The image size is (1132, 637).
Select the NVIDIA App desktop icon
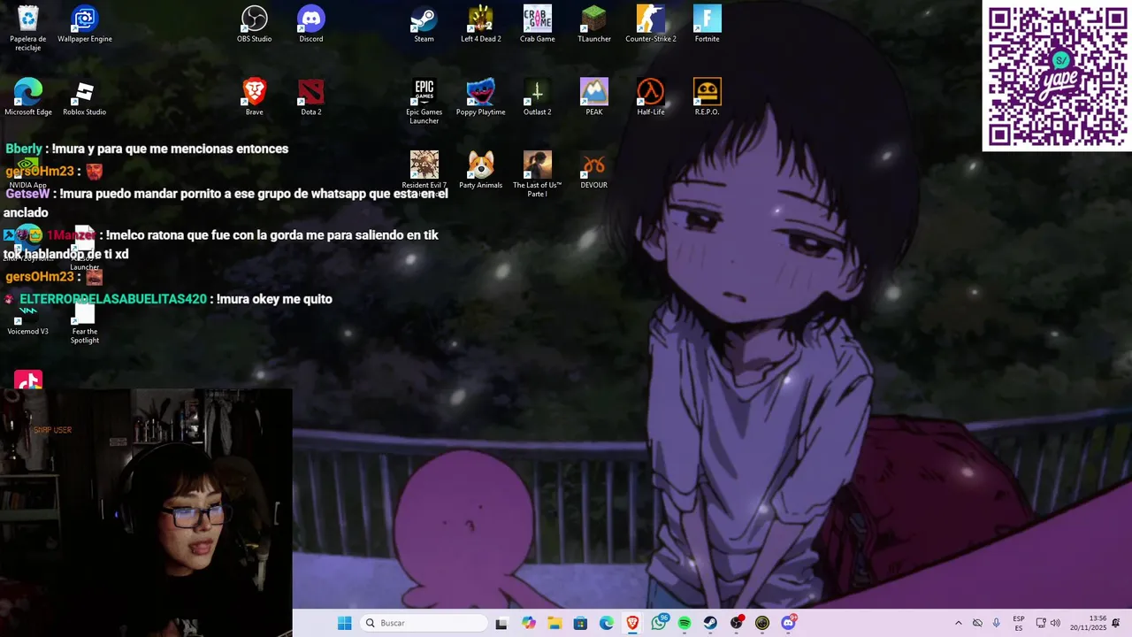tap(28, 173)
